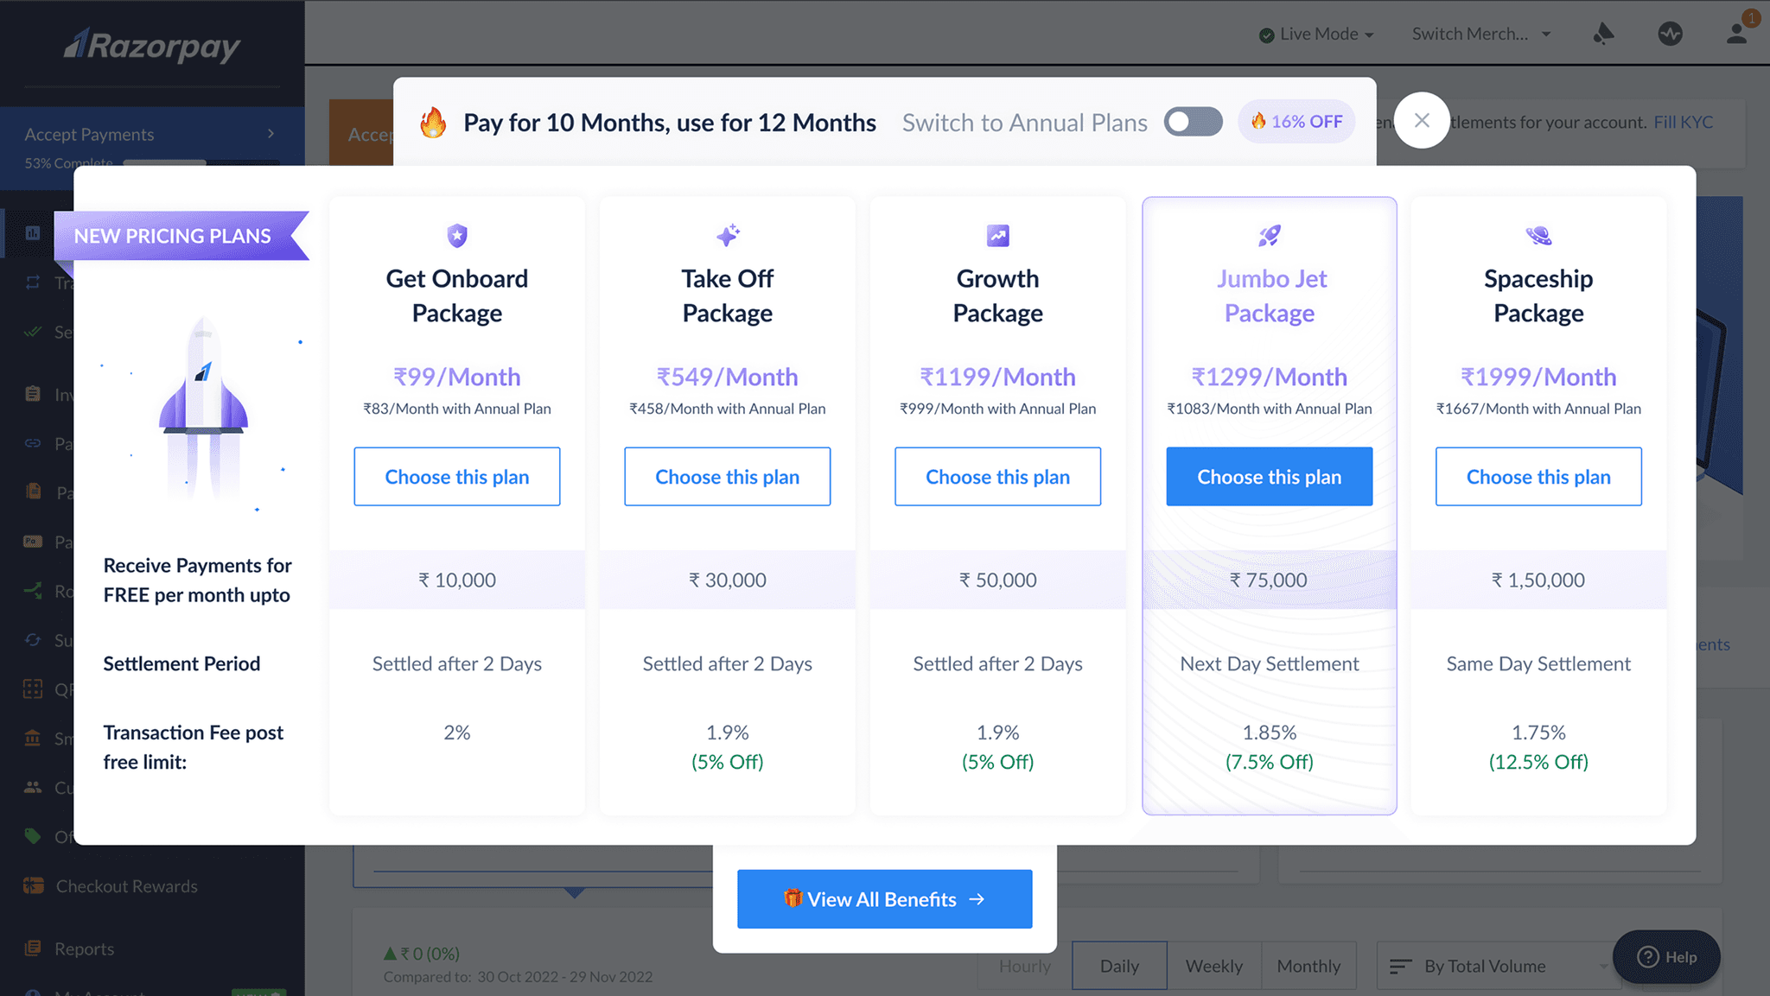Click the Get Onboard shield icon
This screenshot has height=996, width=1770.
pos(456,235)
